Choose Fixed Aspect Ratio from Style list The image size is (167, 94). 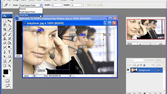pos(31,12)
